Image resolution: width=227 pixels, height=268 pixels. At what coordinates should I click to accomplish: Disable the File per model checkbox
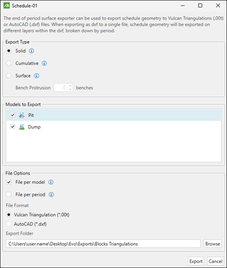tap(9, 182)
